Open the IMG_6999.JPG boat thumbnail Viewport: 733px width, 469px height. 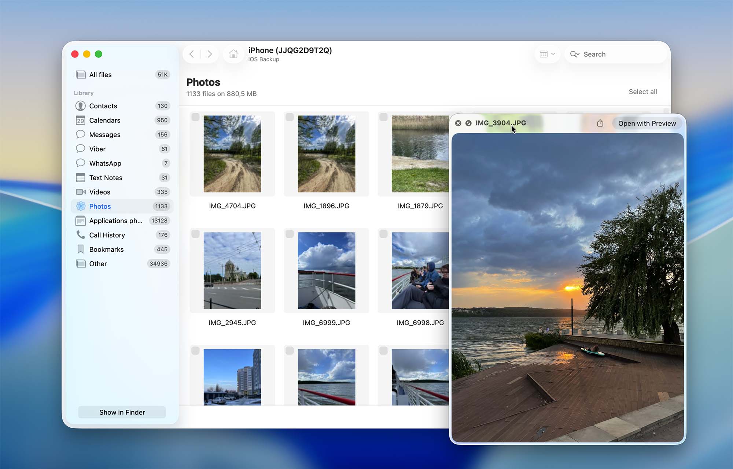pos(326,271)
